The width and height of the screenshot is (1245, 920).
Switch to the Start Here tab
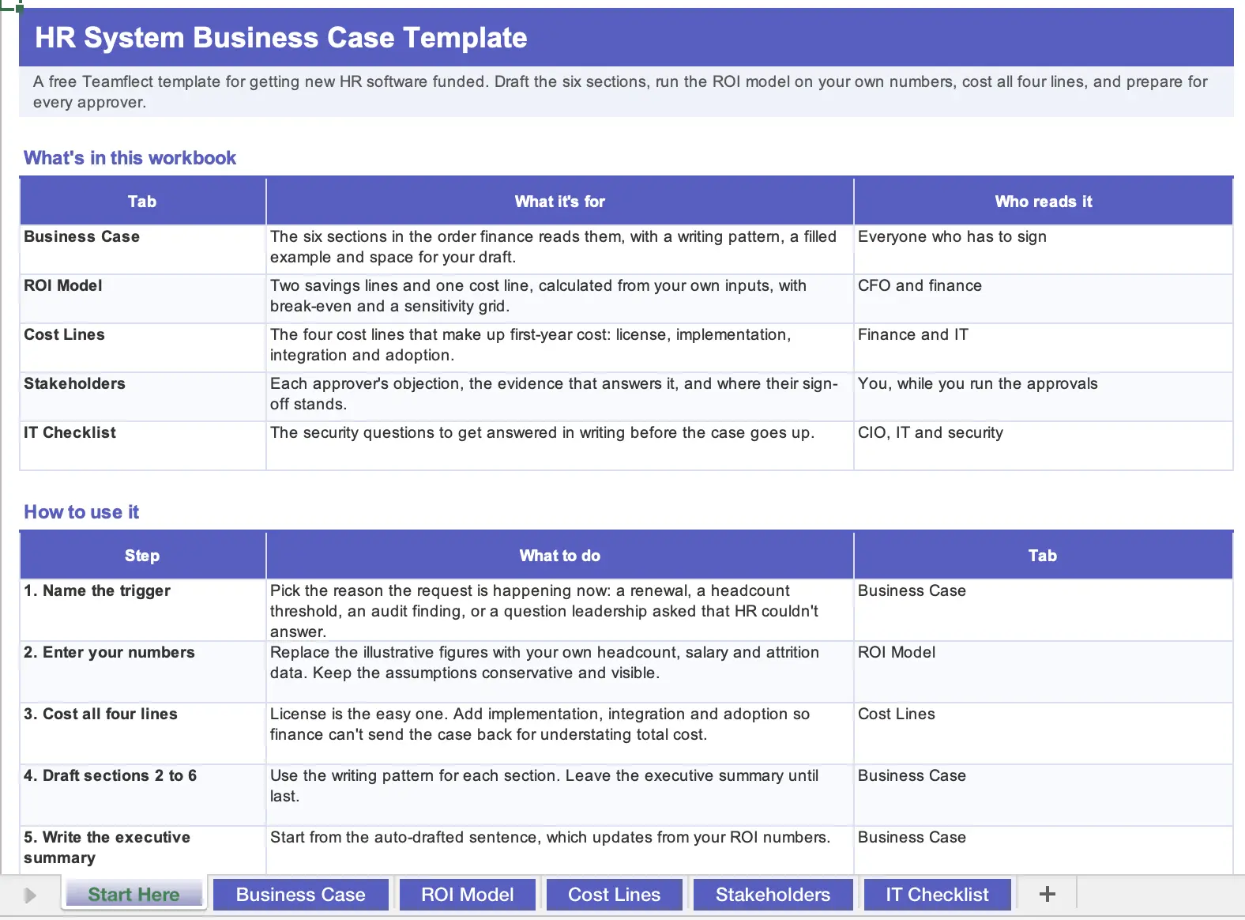click(x=134, y=895)
